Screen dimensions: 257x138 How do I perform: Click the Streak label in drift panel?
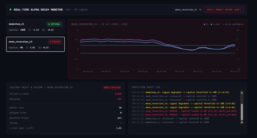(x=13, y=123)
